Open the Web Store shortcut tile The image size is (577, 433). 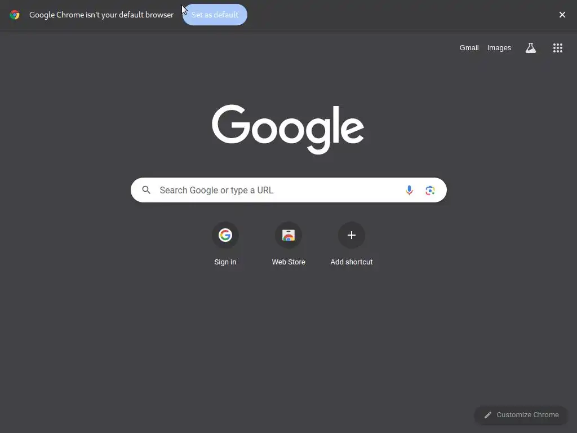(288, 244)
